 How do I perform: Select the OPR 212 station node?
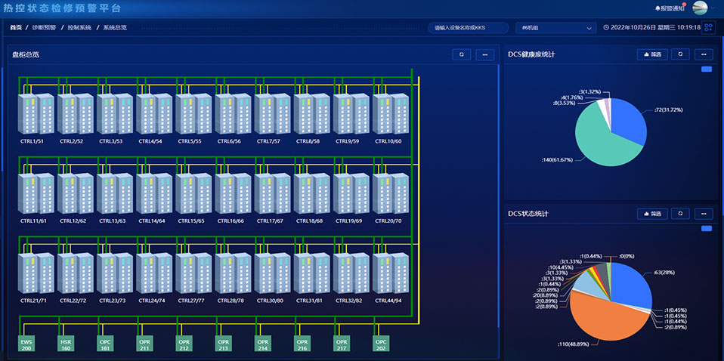(x=184, y=344)
